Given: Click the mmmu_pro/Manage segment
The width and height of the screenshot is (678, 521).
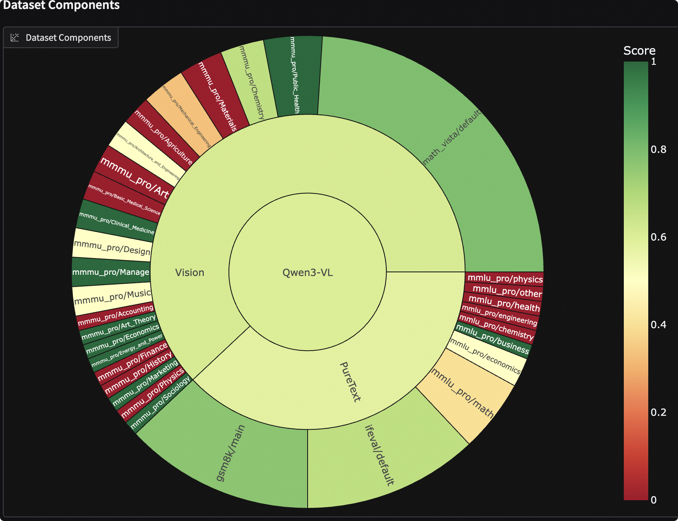Looking at the screenshot, I should coord(111,272).
